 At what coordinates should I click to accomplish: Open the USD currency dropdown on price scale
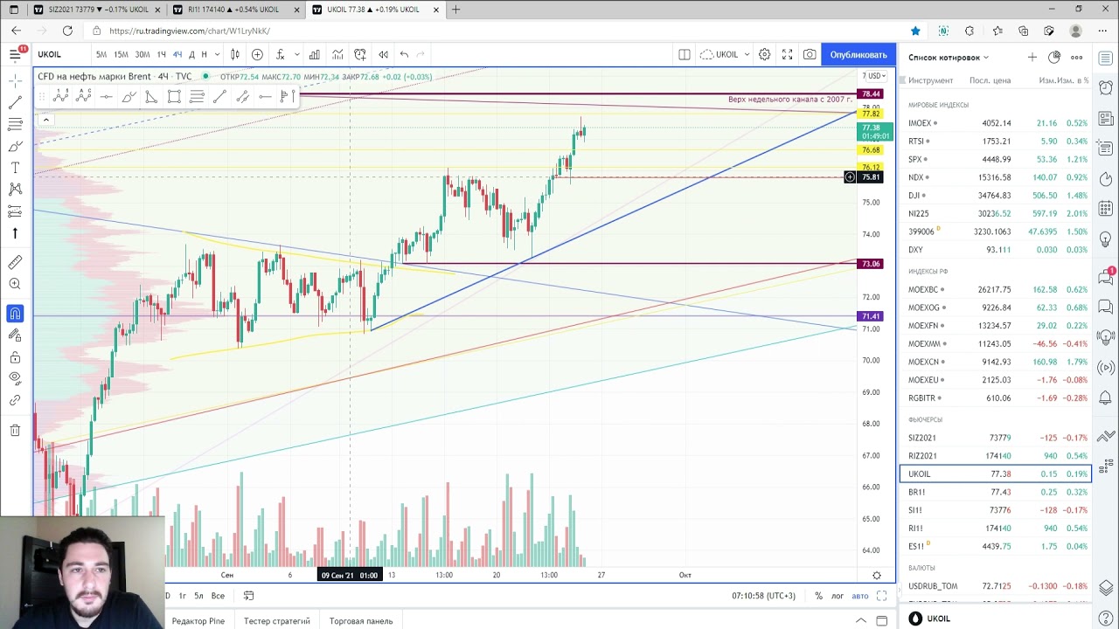(875, 76)
